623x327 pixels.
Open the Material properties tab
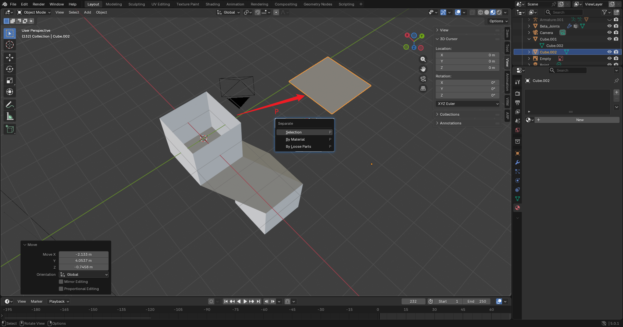click(518, 208)
